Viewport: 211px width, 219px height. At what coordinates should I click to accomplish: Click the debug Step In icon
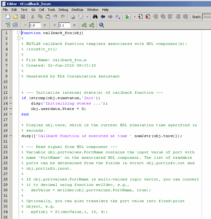tap(163, 17)
